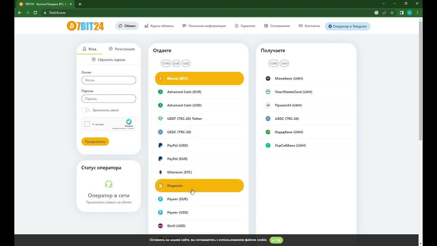The width and height of the screenshot is (437, 246).
Task: Filter Отдаете list by EUR
Action: coord(176,63)
